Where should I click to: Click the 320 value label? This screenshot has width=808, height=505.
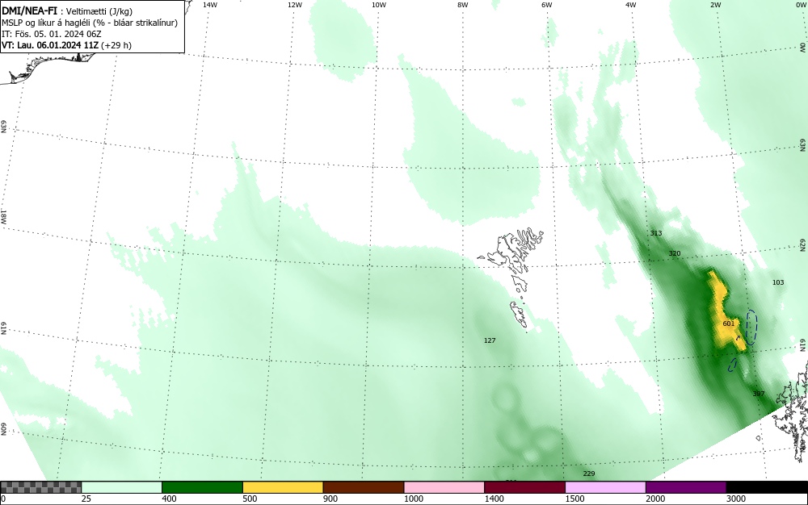675,253
